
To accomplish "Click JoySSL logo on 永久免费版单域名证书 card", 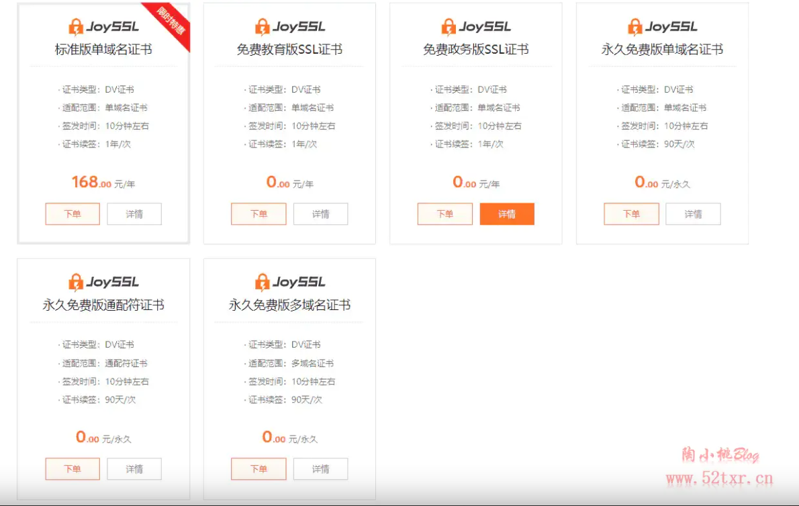I will (663, 26).
